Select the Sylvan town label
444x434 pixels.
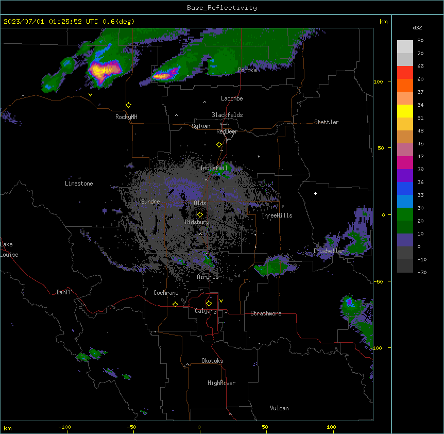[x=201, y=126]
